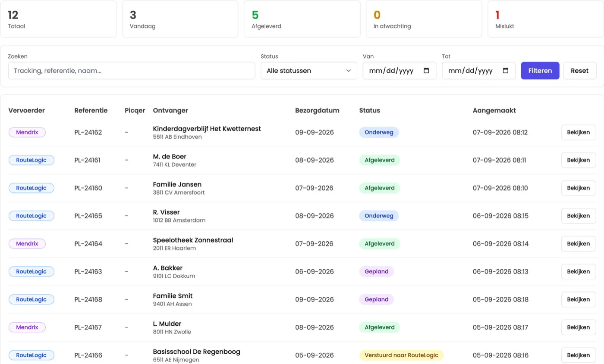Click created time 05-09-2026 08:18
Image resolution: width=604 pixels, height=364 pixels.
click(500, 299)
